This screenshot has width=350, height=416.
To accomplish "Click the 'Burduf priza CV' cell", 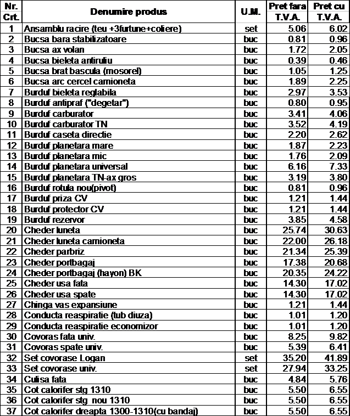I will (129, 199).
